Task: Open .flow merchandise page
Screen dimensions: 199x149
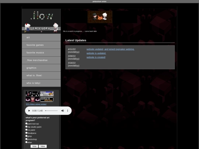Action: (41, 60)
